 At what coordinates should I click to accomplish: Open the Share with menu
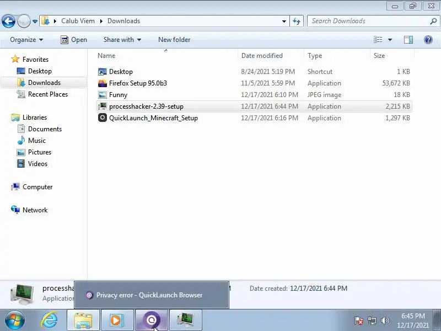pyautogui.click(x=122, y=40)
